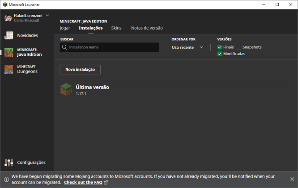Open the Uso recente sort dropdown
298x188 pixels.
[x=187, y=47]
